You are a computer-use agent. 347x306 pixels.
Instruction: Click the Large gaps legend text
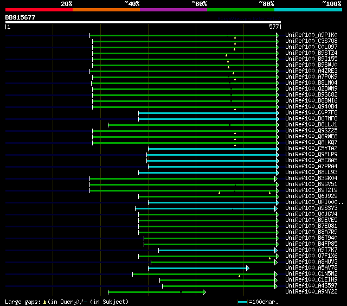pyautogui.click(x=67, y=302)
